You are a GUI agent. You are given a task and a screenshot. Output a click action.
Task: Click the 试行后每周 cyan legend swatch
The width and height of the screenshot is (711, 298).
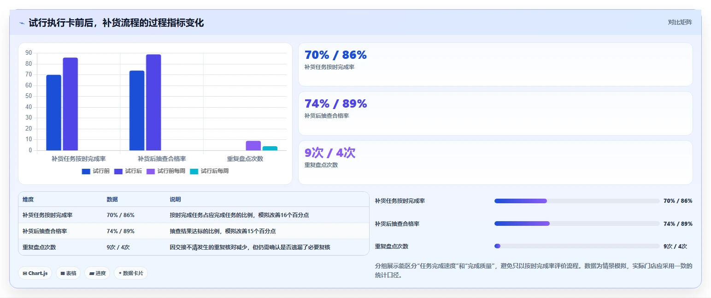click(x=194, y=172)
